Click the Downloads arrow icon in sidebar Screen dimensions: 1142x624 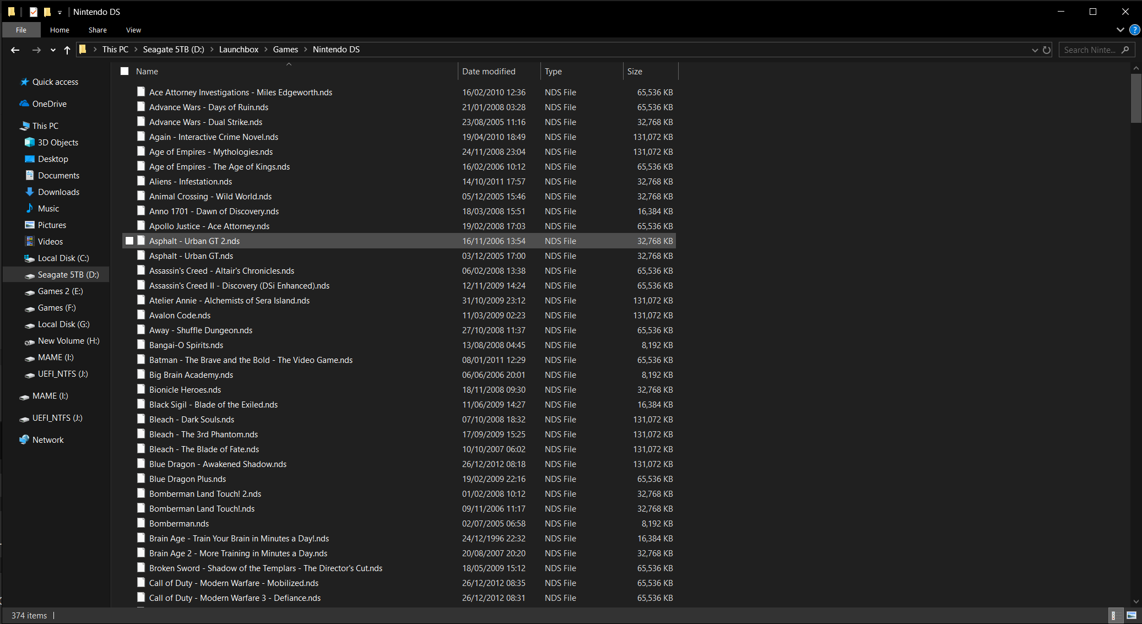30,192
